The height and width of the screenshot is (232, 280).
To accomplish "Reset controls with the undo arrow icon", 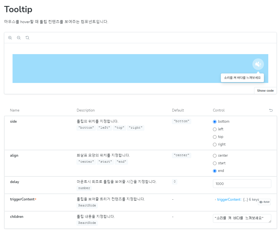I will coord(271,110).
